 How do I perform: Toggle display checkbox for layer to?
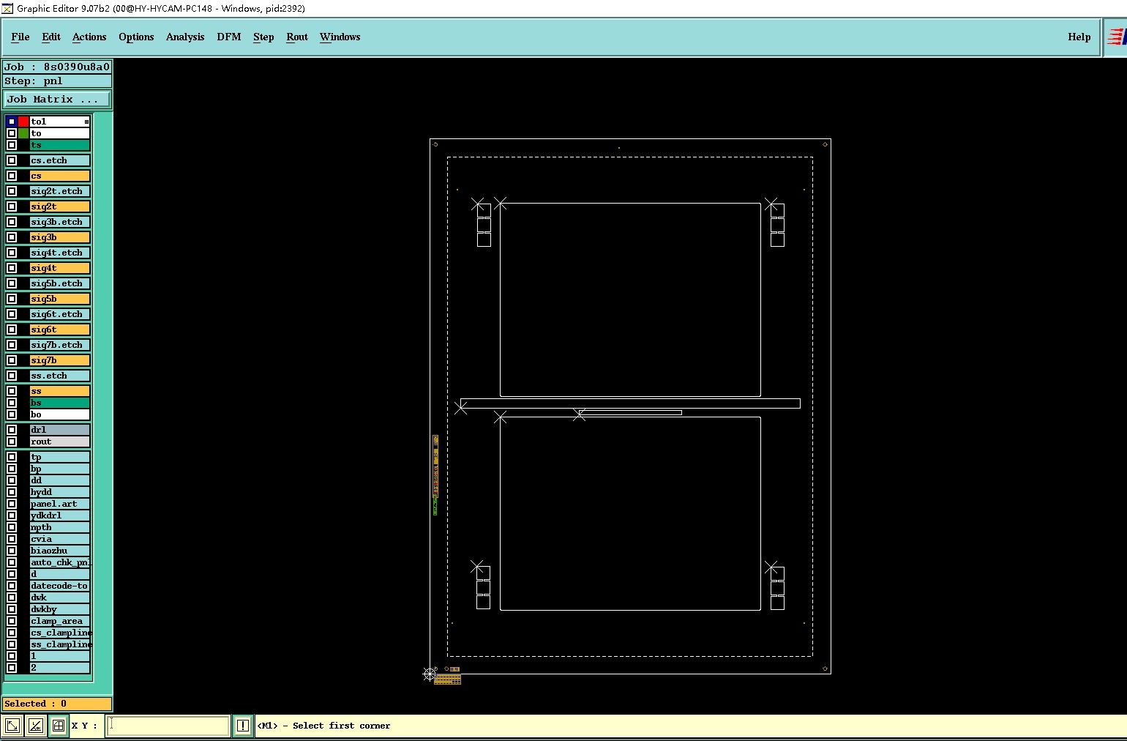12,133
